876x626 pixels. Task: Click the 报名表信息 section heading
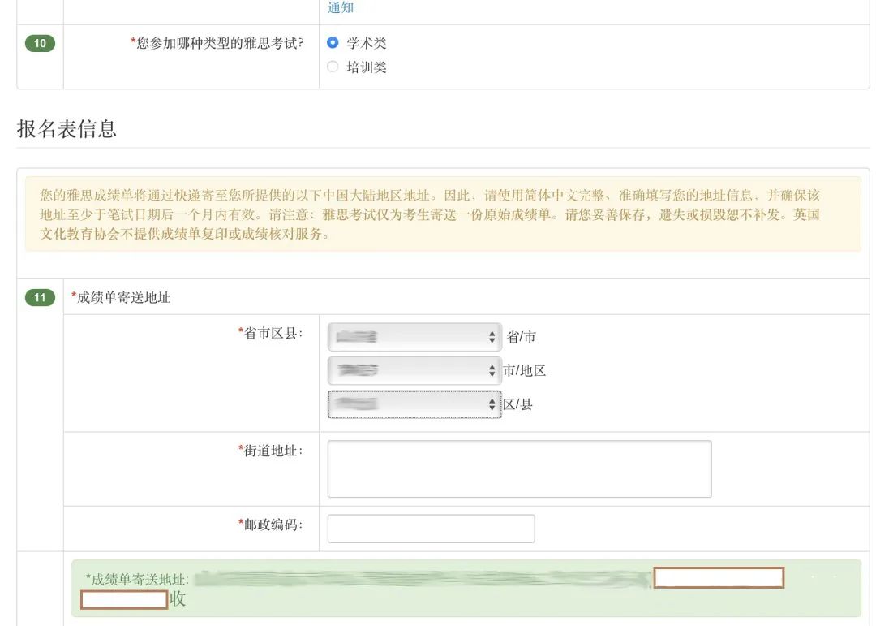click(67, 128)
